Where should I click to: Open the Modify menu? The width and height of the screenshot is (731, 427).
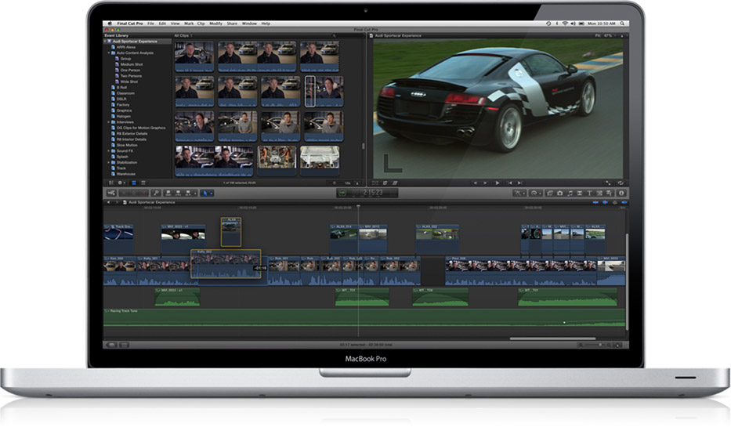pyautogui.click(x=215, y=24)
